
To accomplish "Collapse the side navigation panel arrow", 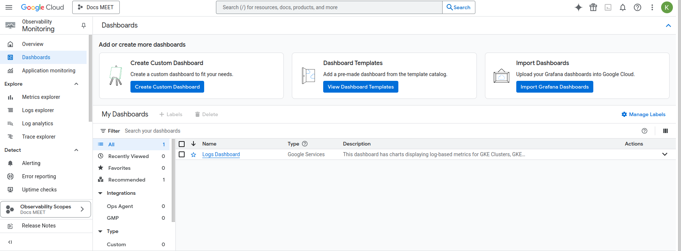I will tap(10, 242).
